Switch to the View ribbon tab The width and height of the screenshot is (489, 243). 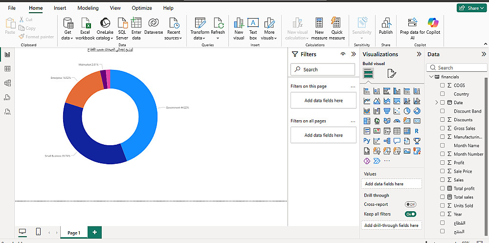click(115, 8)
